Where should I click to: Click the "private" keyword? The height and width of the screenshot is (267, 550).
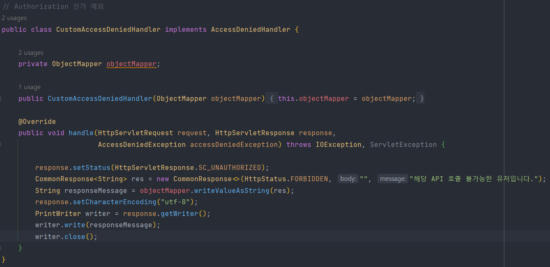point(33,64)
